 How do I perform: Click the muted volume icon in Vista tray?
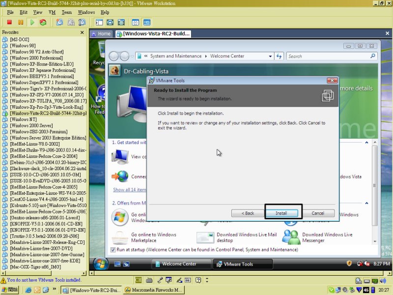[x=367, y=264]
